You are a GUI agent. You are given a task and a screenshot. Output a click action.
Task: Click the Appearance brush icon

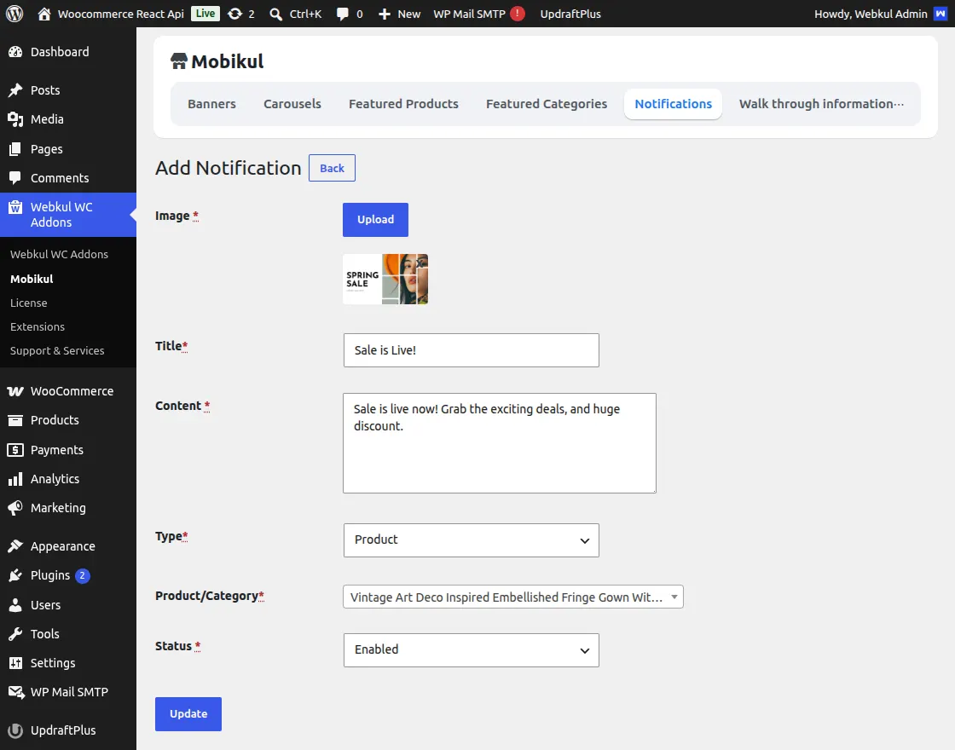[x=15, y=546]
